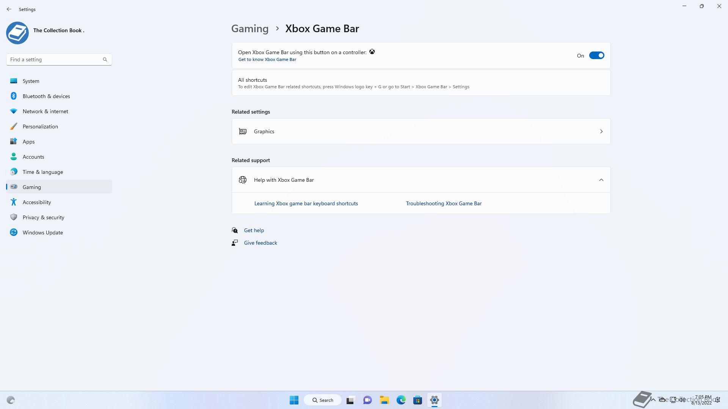The height and width of the screenshot is (409, 728).
Task: Open Accounts settings
Action: point(59,156)
